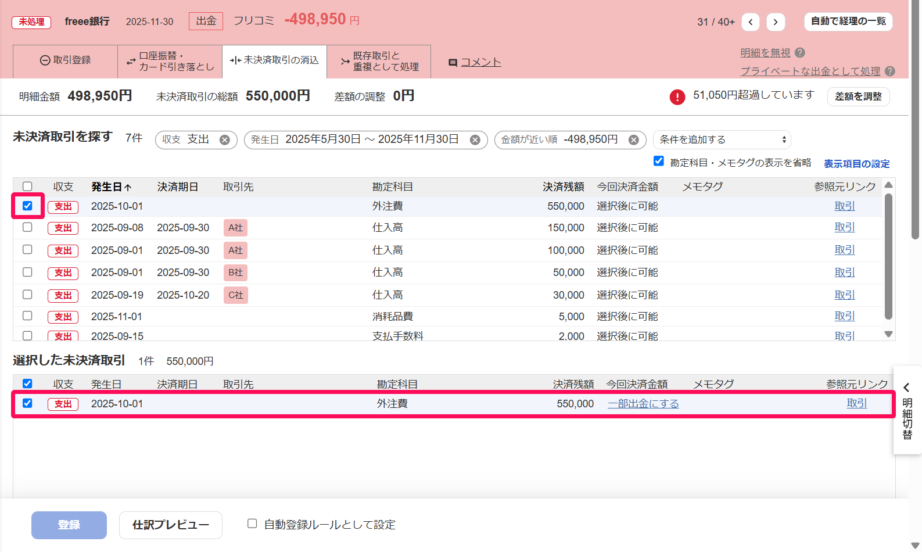
Task: Click the 差額を調整 button
Action: [x=858, y=96]
